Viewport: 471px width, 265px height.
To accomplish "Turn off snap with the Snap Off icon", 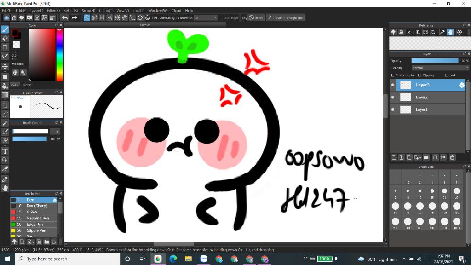I will click(87, 18).
